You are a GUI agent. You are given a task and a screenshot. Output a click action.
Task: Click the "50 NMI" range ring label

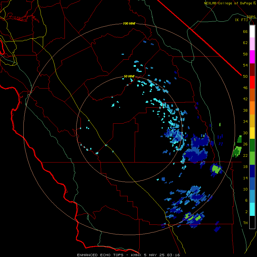tap(129, 76)
